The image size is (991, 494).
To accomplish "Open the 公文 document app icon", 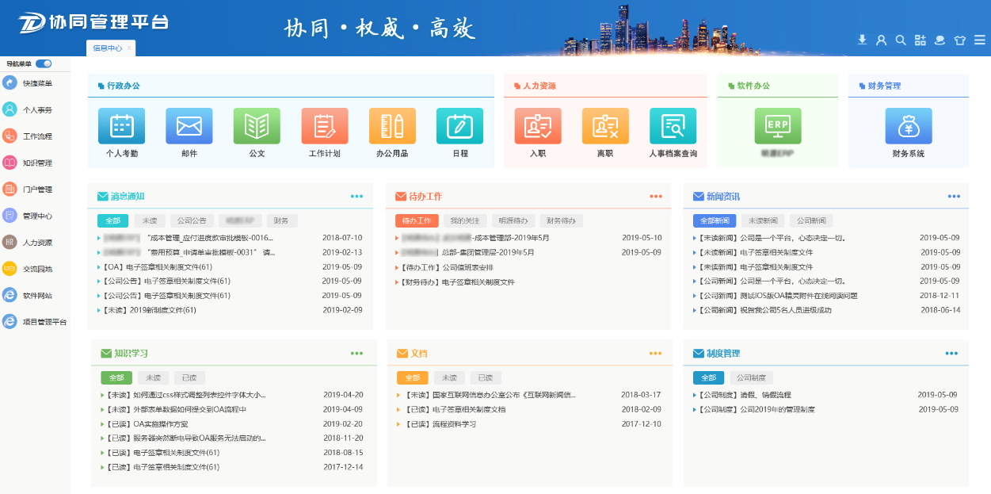I will tap(257, 126).
